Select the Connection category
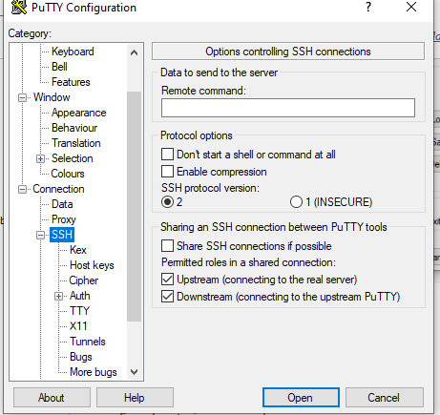The image size is (440, 415). (58, 189)
